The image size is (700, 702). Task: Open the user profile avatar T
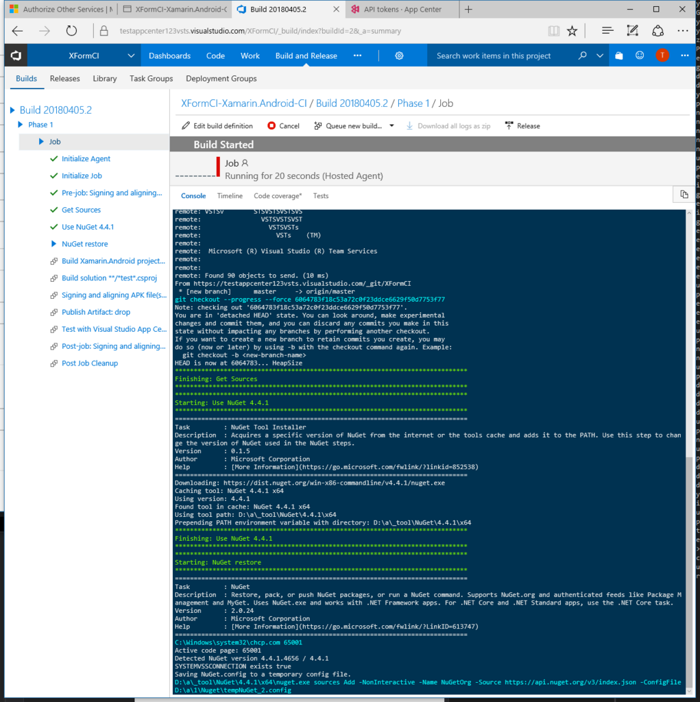coord(662,56)
